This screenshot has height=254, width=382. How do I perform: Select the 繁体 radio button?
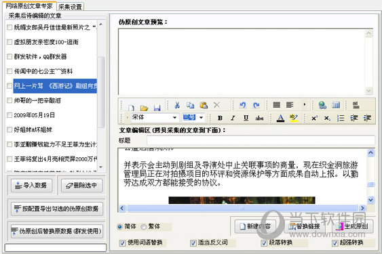144,227
